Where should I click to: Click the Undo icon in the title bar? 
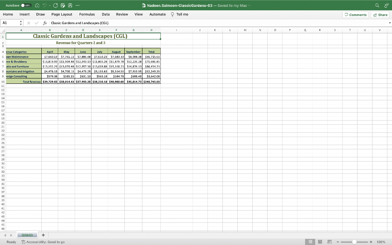pyautogui.click(x=45, y=5)
